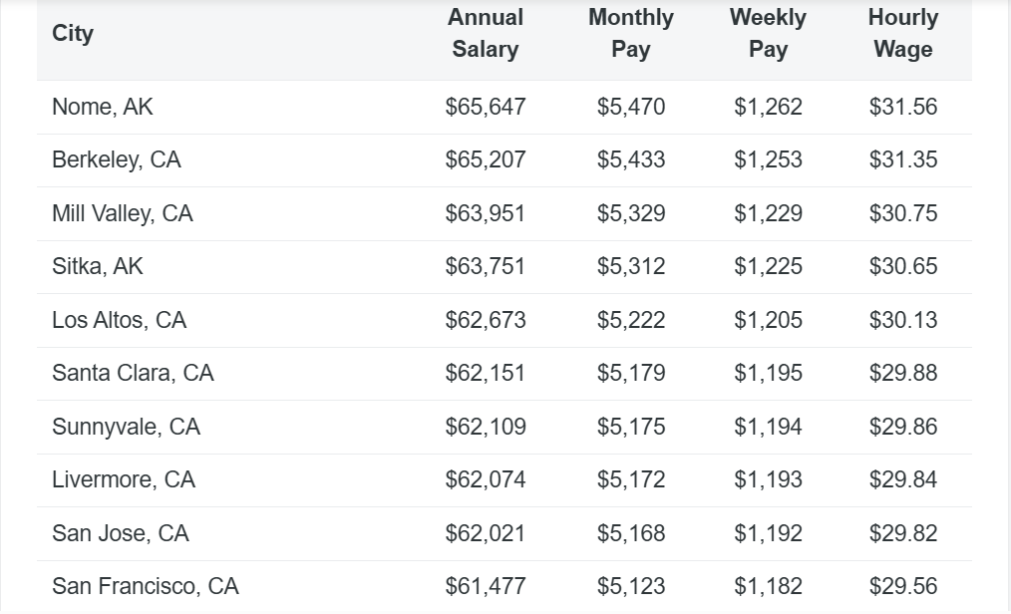1011x614 pixels.
Task: Click Berkeley's monthly pay $5,433
Action: (631, 160)
